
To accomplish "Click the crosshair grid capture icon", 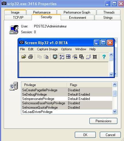I will 95,57.
